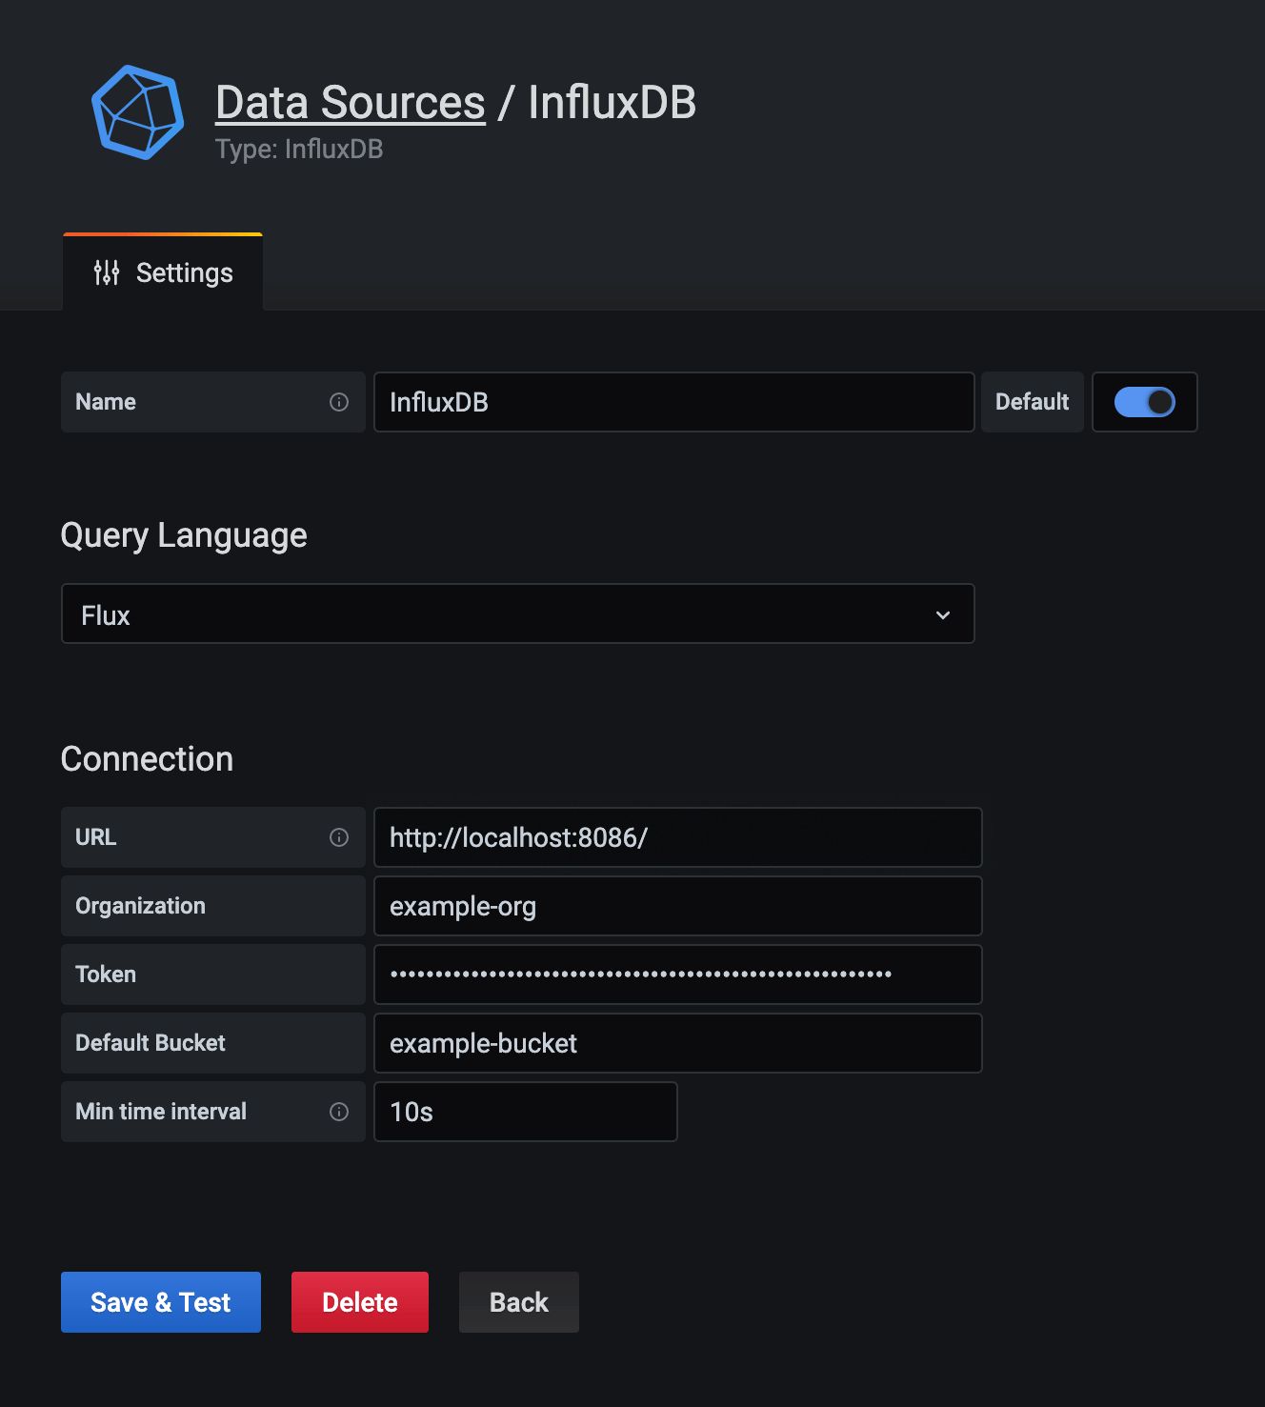Viewport: 1265px width, 1407px height.
Task: Click the Name field info icon
Action: (339, 402)
